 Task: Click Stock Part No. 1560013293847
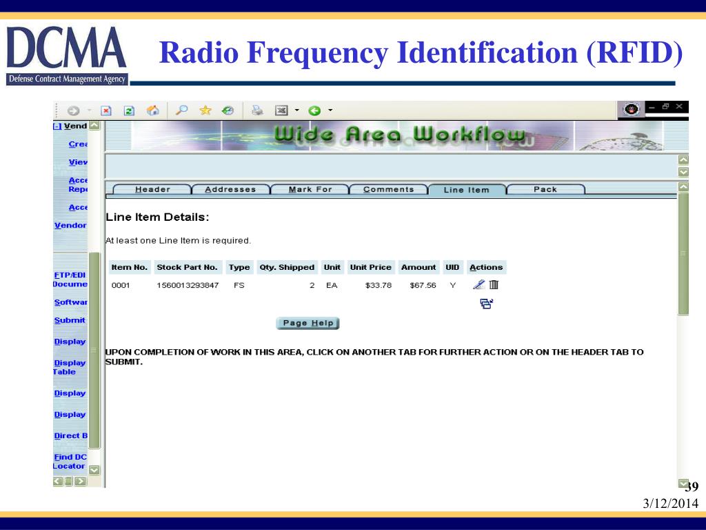tap(188, 285)
